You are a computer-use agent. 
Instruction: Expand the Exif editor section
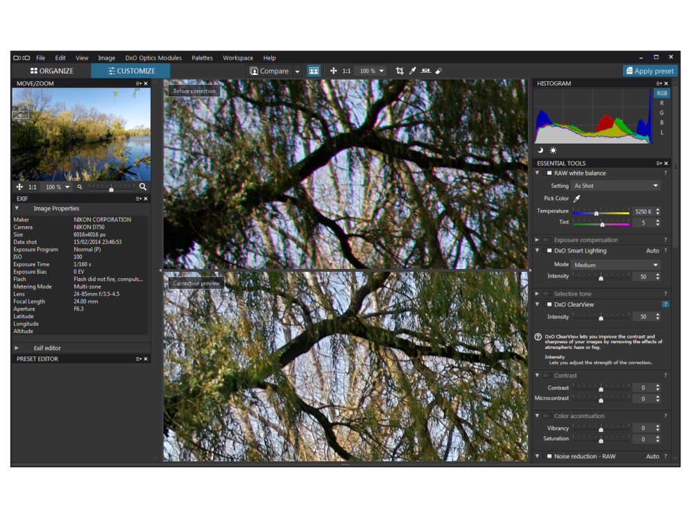pos(17,348)
